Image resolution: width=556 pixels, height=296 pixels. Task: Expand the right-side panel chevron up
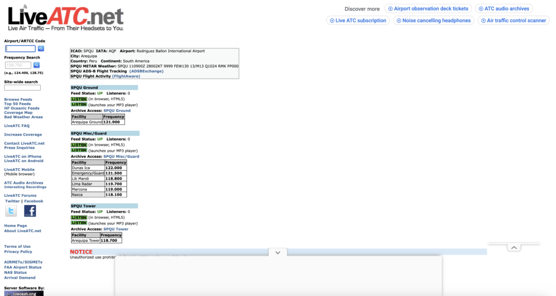pos(513,247)
